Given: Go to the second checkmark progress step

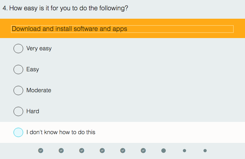Looking at the screenshot, I should click(61, 150).
